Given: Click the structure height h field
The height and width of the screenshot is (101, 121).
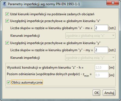Looking at the screenshot, I should point(102,68).
